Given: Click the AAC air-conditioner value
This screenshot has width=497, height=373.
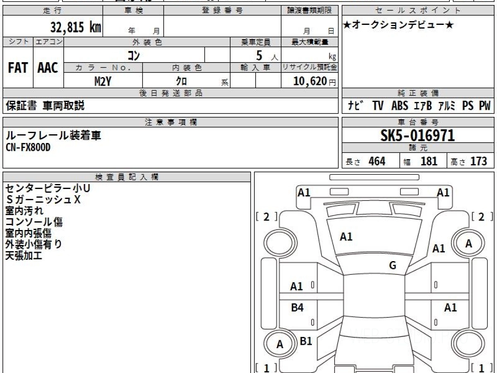Looking at the screenshot, I should click(48, 68).
